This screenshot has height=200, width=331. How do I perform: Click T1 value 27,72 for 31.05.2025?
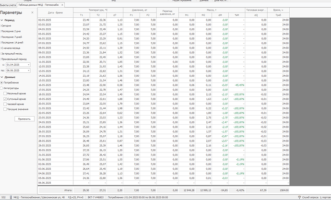86,155
